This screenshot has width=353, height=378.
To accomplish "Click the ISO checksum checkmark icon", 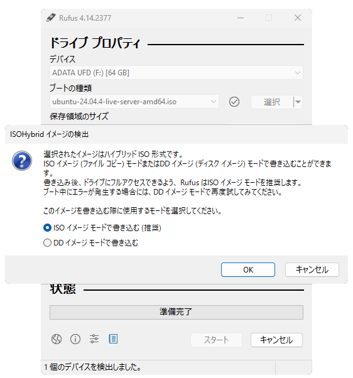I will pyautogui.click(x=234, y=102).
